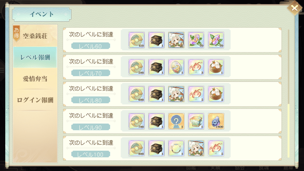Click the レベル60 level badge
This screenshot has width=304, height=171.
tap(90, 46)
